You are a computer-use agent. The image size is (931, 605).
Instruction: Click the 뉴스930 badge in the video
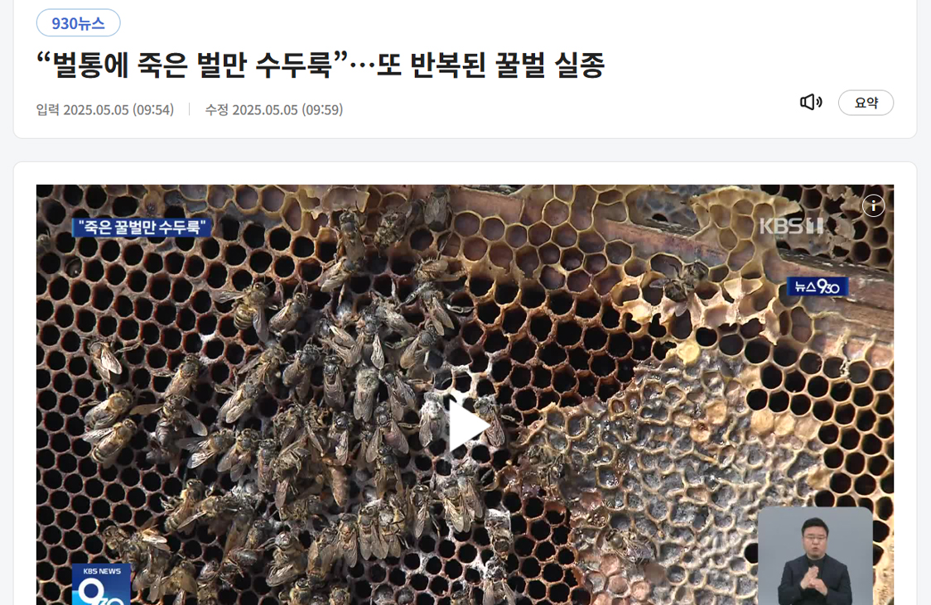point(817,286)
